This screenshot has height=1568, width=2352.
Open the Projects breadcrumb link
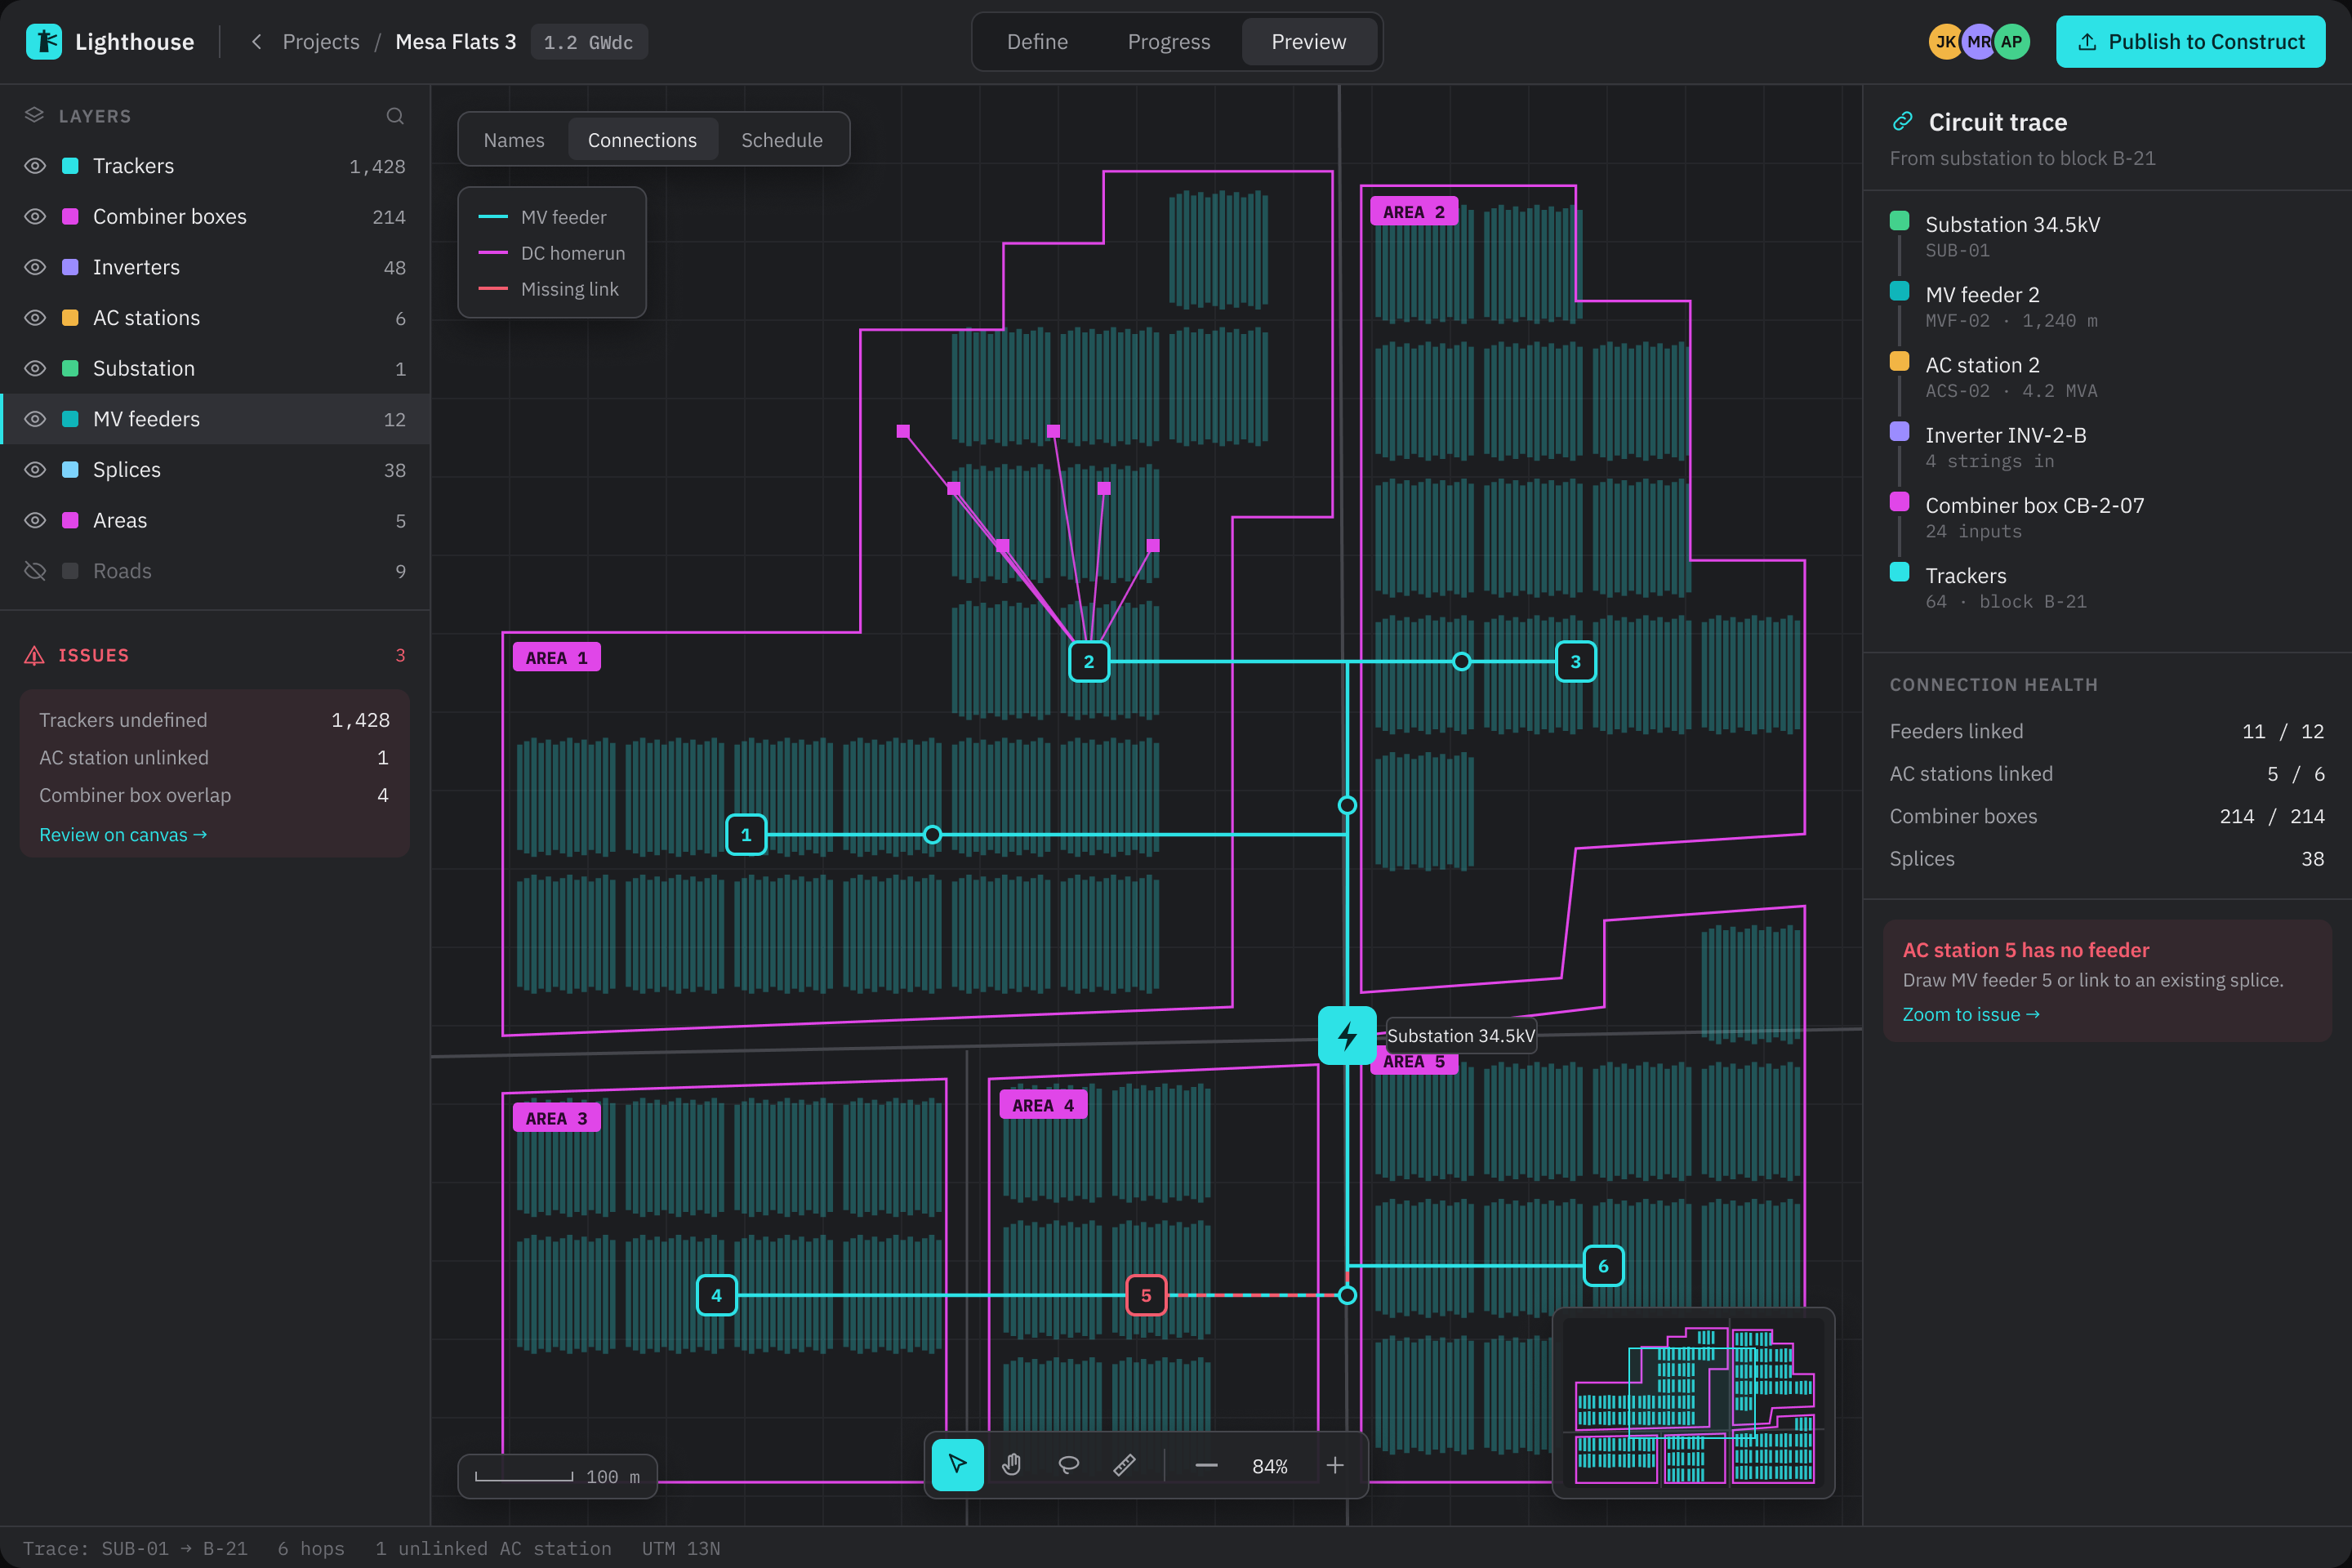click(321, 42)
